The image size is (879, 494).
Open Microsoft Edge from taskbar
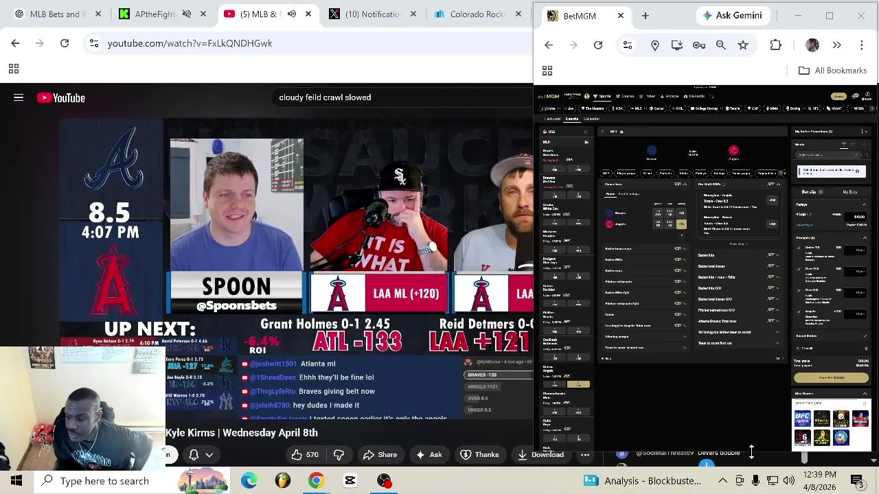coord(249,480)
